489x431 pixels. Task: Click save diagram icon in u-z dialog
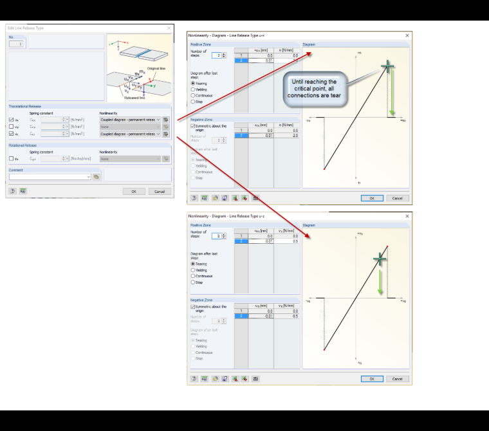click(x=225, y=379)
